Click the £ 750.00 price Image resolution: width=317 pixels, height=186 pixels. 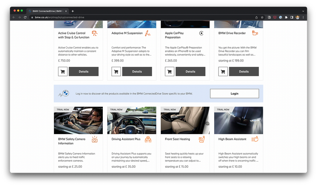(64, 61)
